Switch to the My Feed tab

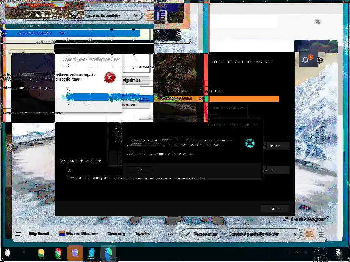(x=39, y=234)
